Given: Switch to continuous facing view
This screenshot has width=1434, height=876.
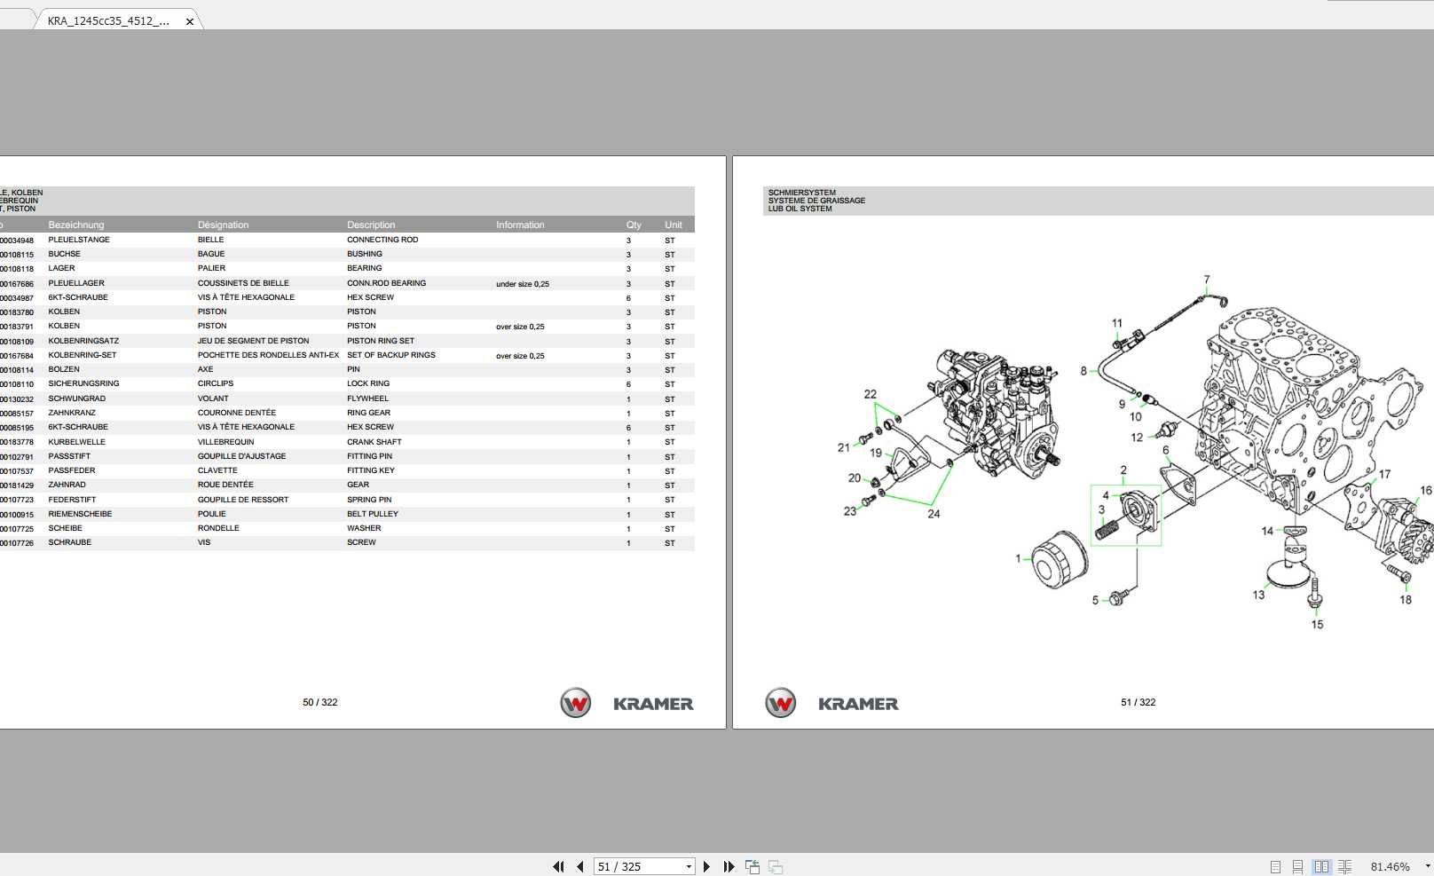Looking at the screenshot, I should tap(1344, 866).
